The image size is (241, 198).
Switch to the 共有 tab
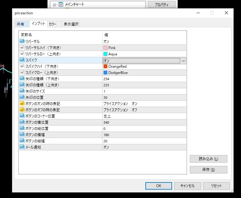click(22, 24)
